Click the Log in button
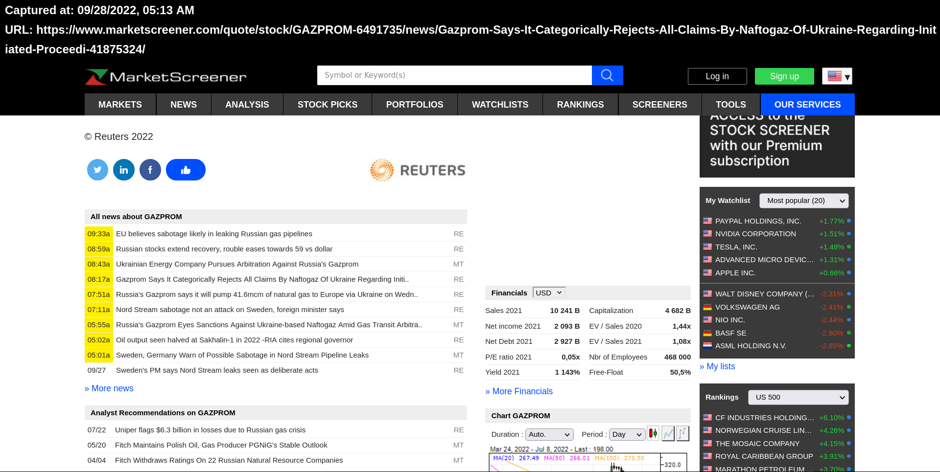 click(717, 76)
